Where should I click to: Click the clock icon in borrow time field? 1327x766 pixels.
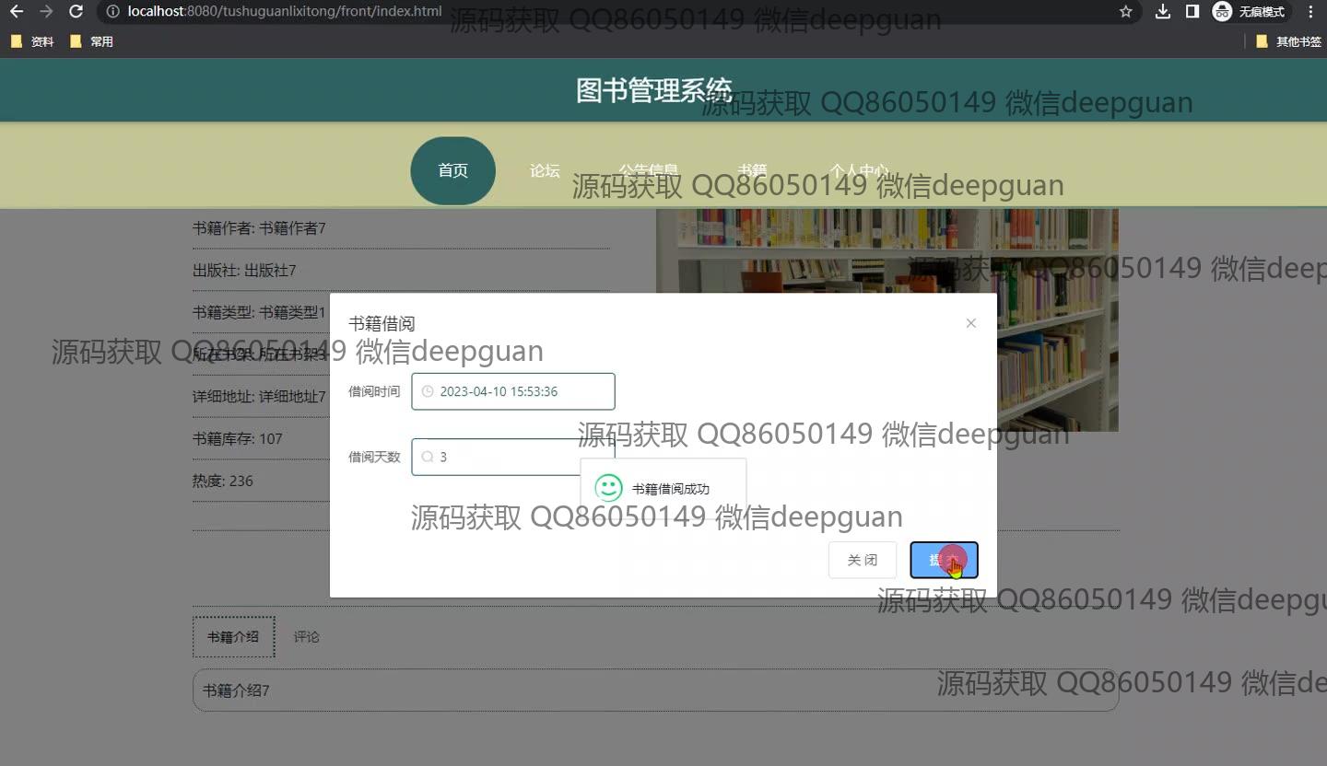(x=428, y=391)
